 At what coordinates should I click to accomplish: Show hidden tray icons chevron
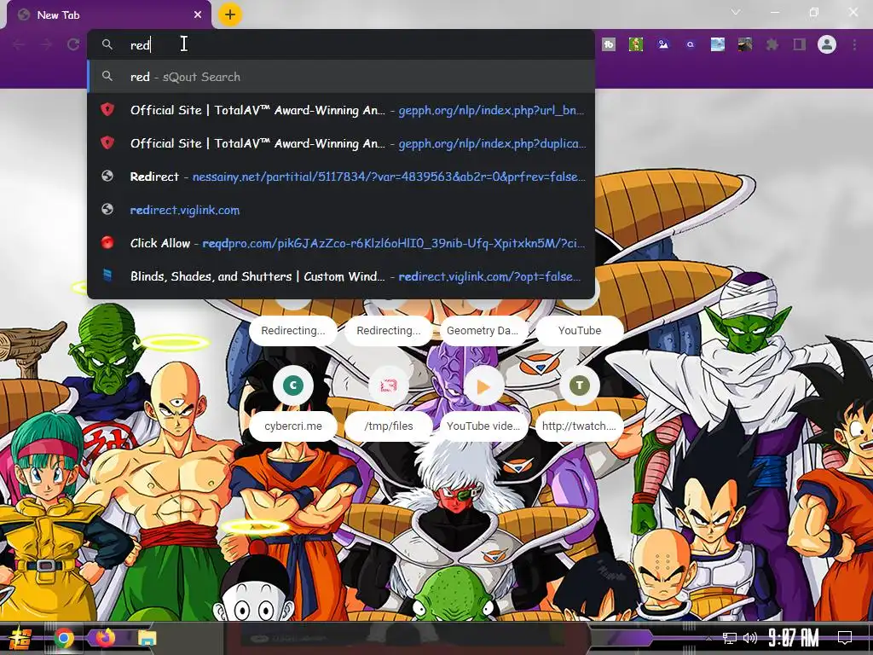[x=708, y=638]
